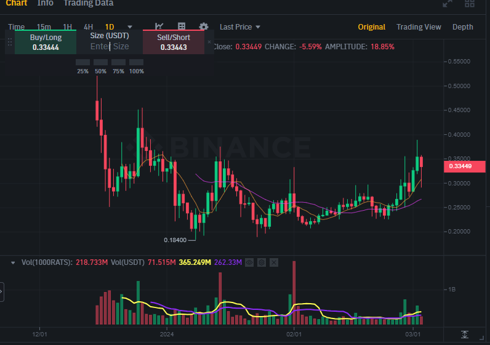Close the quick order panel
Image resolution: width=490 pixels, height=345 pixels.
(x=209, y=42)
